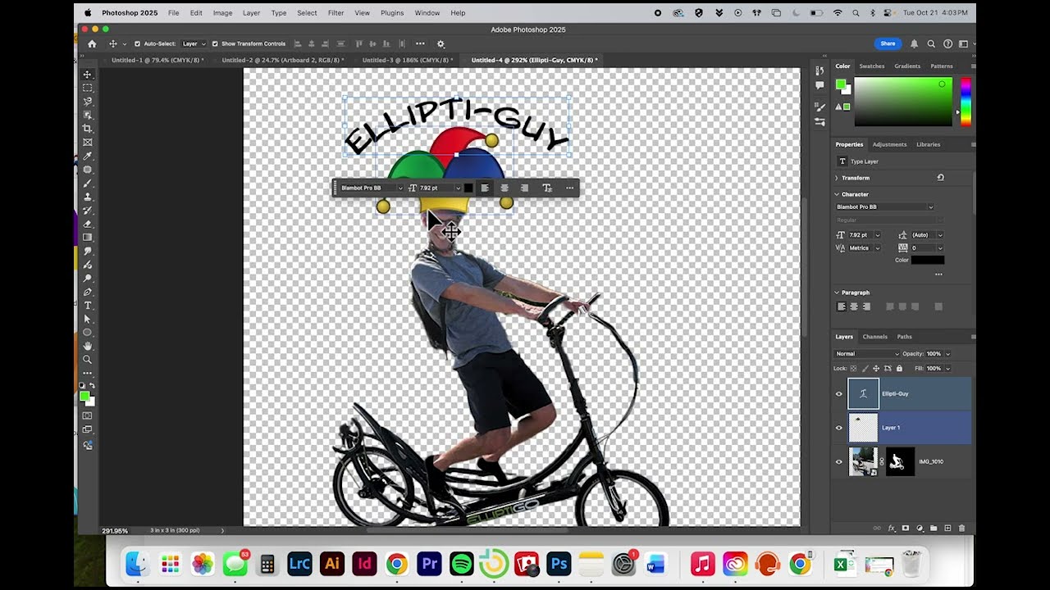Screen dimensions: 1050x590
Task: Create a new layer via plus icon
Action: (947, 529)
